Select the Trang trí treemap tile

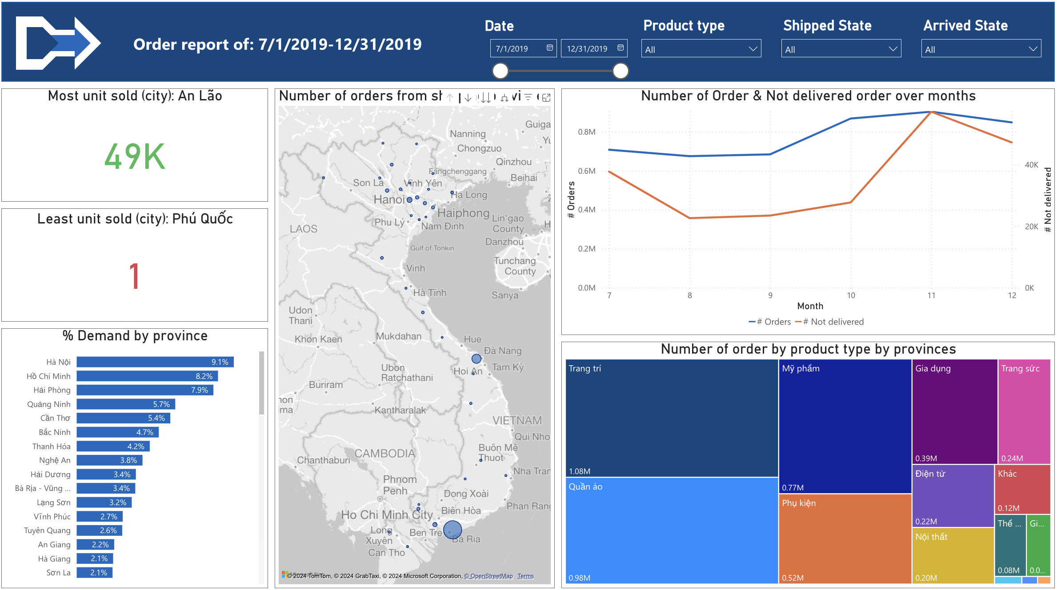click(x=671, y=418)
